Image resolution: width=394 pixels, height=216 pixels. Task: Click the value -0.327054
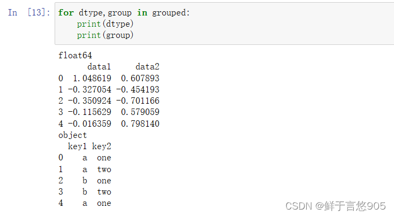pos(89,89)
